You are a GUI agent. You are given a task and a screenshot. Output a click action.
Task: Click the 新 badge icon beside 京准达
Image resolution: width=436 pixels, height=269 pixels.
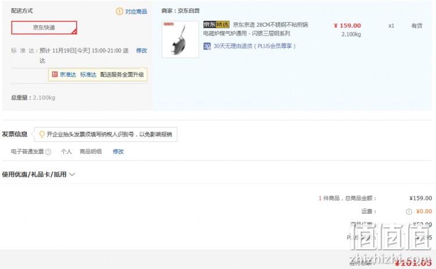[55, 74]
